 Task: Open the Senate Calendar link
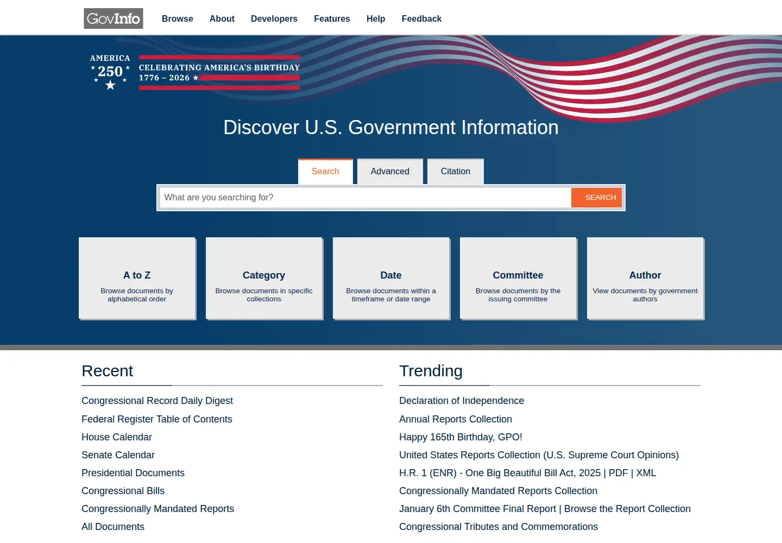point(118,455)
